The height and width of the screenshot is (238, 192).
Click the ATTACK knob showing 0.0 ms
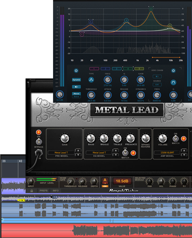click(x=108, y=95)
